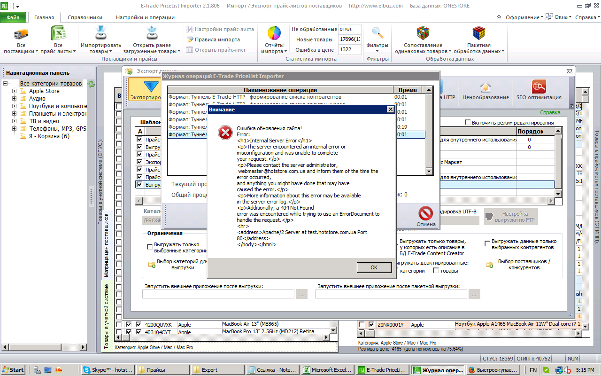Click the Импортировать товары icon
Image resolution: width=601 pixels, height=376 pixels.
[101, 34]
